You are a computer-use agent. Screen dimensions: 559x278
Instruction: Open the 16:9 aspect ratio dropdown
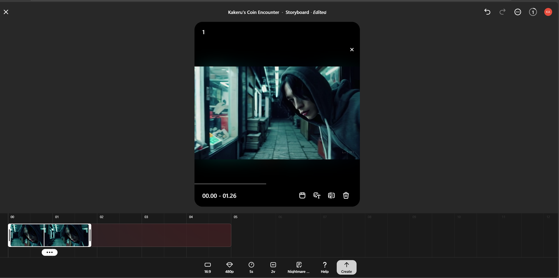[x=208, y=267]
